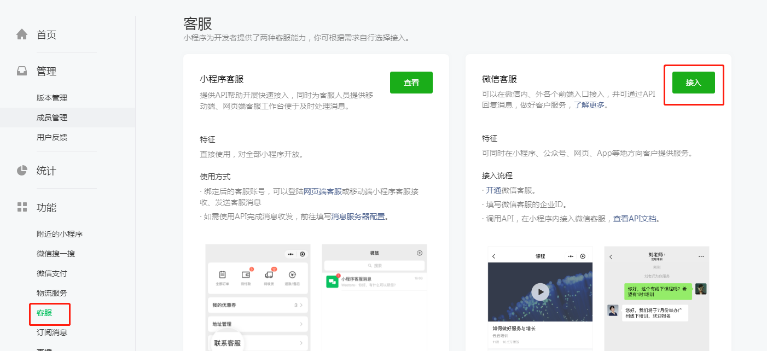
Task: Click the grid icon beside 功能
Action: pyautogui.click(x=22, y=207)
